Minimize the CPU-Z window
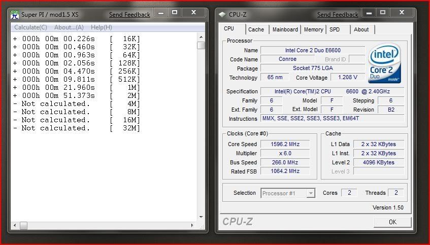This screenshot has height=245, width=430. (369, 12)
